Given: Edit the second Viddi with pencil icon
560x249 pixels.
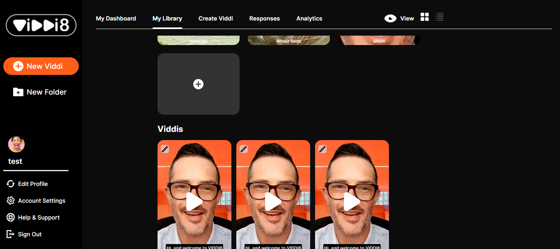Looking at the screenshot, I should [x=244, y=149].
